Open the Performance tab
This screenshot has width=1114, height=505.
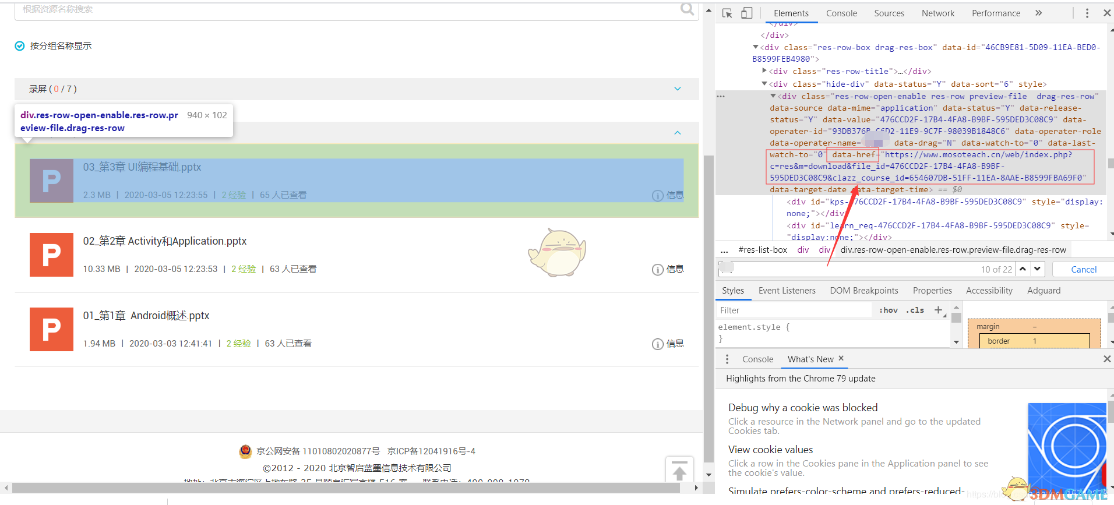996,13
